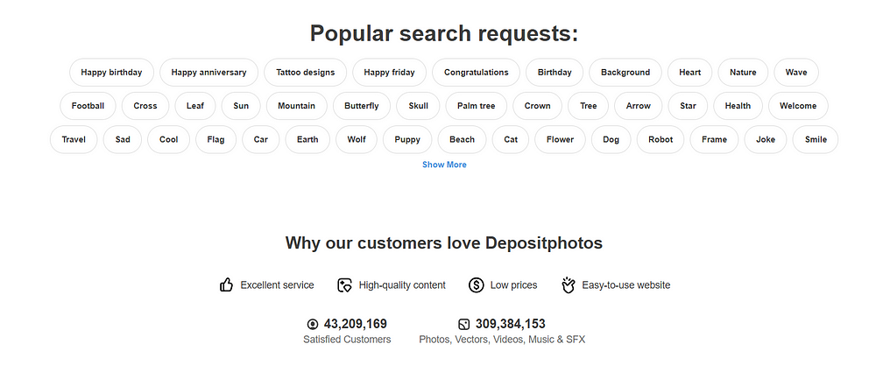Image resolution: width=876 pixels, height=386 pixels.
Task: Click the thumbs-up Excellent service icon
Action: pyautogui.click(x=226, y=284)
